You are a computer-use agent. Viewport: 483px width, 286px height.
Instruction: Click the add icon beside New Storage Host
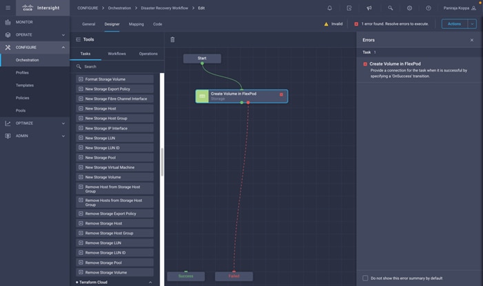click(x=81, y=108)
